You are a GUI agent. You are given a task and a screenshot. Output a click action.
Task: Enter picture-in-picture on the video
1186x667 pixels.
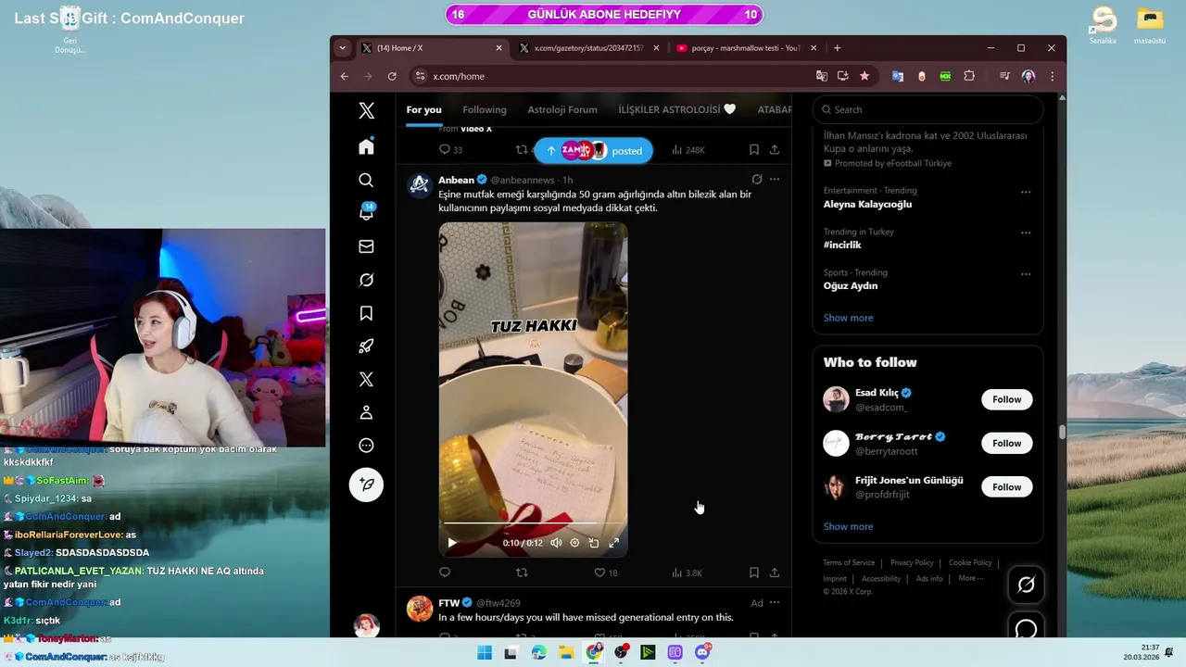point(594,543)
